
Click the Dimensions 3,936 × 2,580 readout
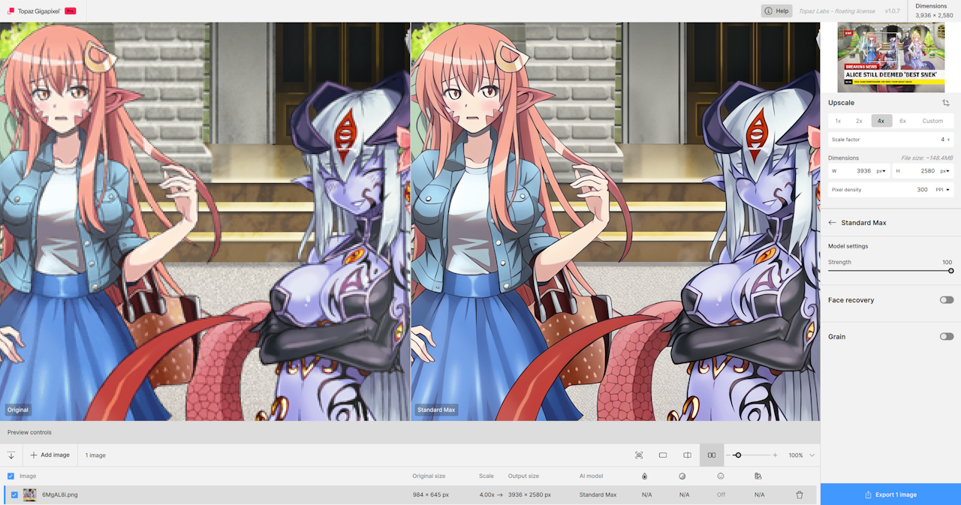pos(934,11)
